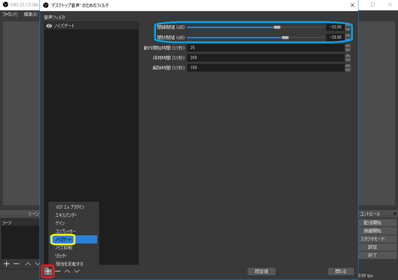Click the add filter plus icon

pyautogui.click(x=48, y=271)
